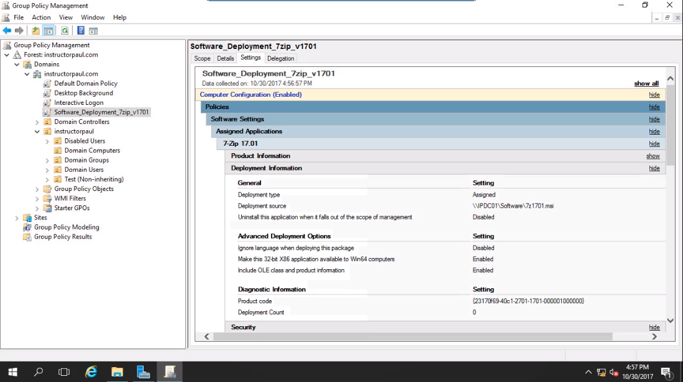This screenshot has height=382, width=683.
Task: Hide the 7-Zip 17.01 section
Action: click(654, 143)
